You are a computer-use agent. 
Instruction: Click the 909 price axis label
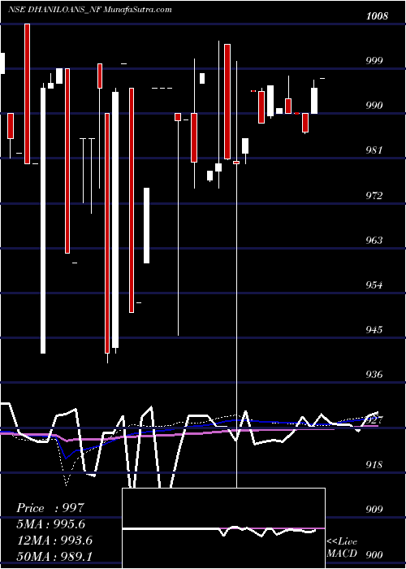pyautogui.click(x=373, y=510)
